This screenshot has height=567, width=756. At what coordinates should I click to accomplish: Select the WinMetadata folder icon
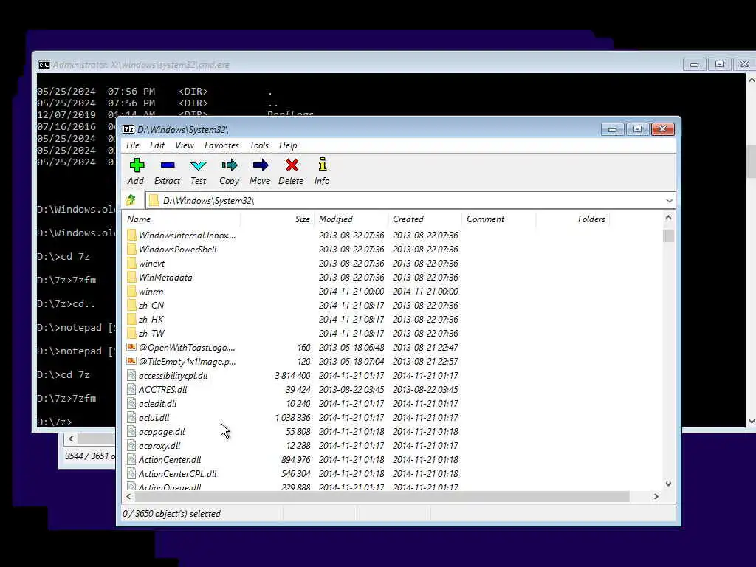point(131,278)
